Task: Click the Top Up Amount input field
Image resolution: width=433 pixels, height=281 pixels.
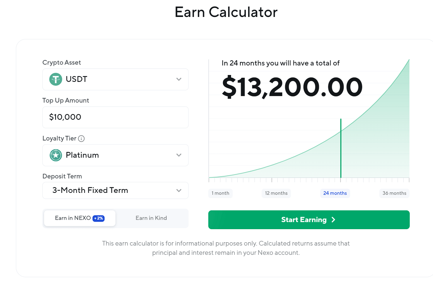Action: pos(115,117)
